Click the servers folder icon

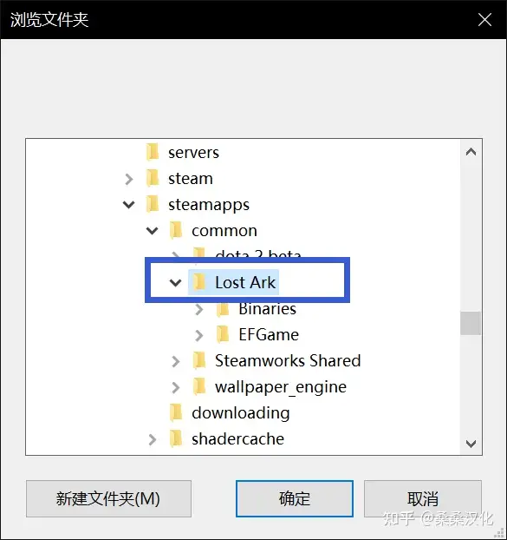[153, 152]
